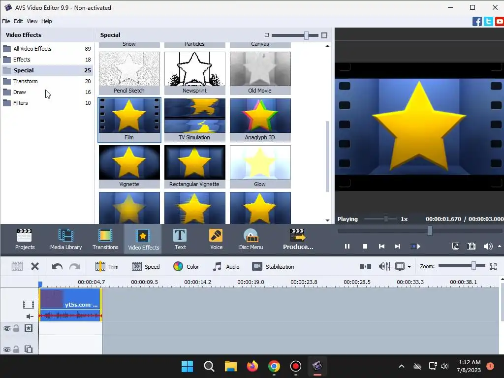Open the Disc Menu section
504x378 pixels.
(x=251, y=239)
